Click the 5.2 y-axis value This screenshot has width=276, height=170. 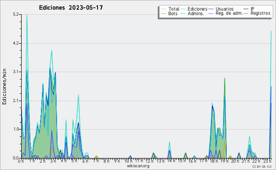[16, 14]
